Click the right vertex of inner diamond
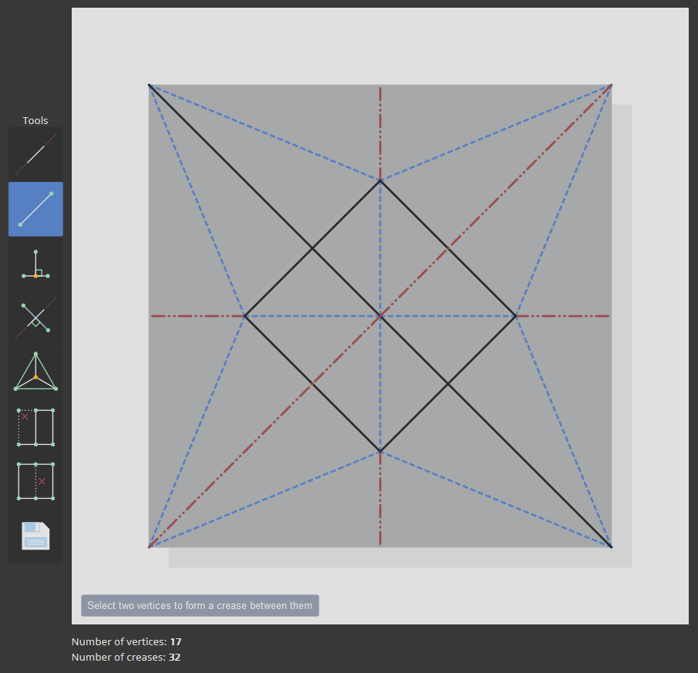 516,316
